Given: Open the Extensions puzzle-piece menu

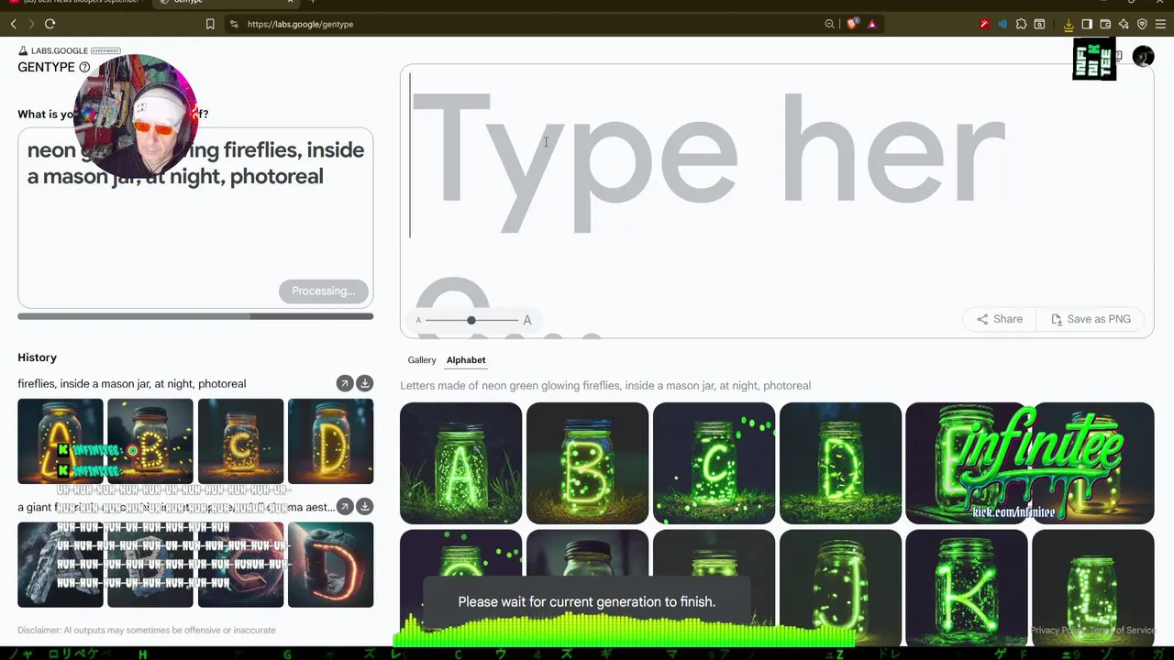Looking at the screenshot, I should 1021,24.
